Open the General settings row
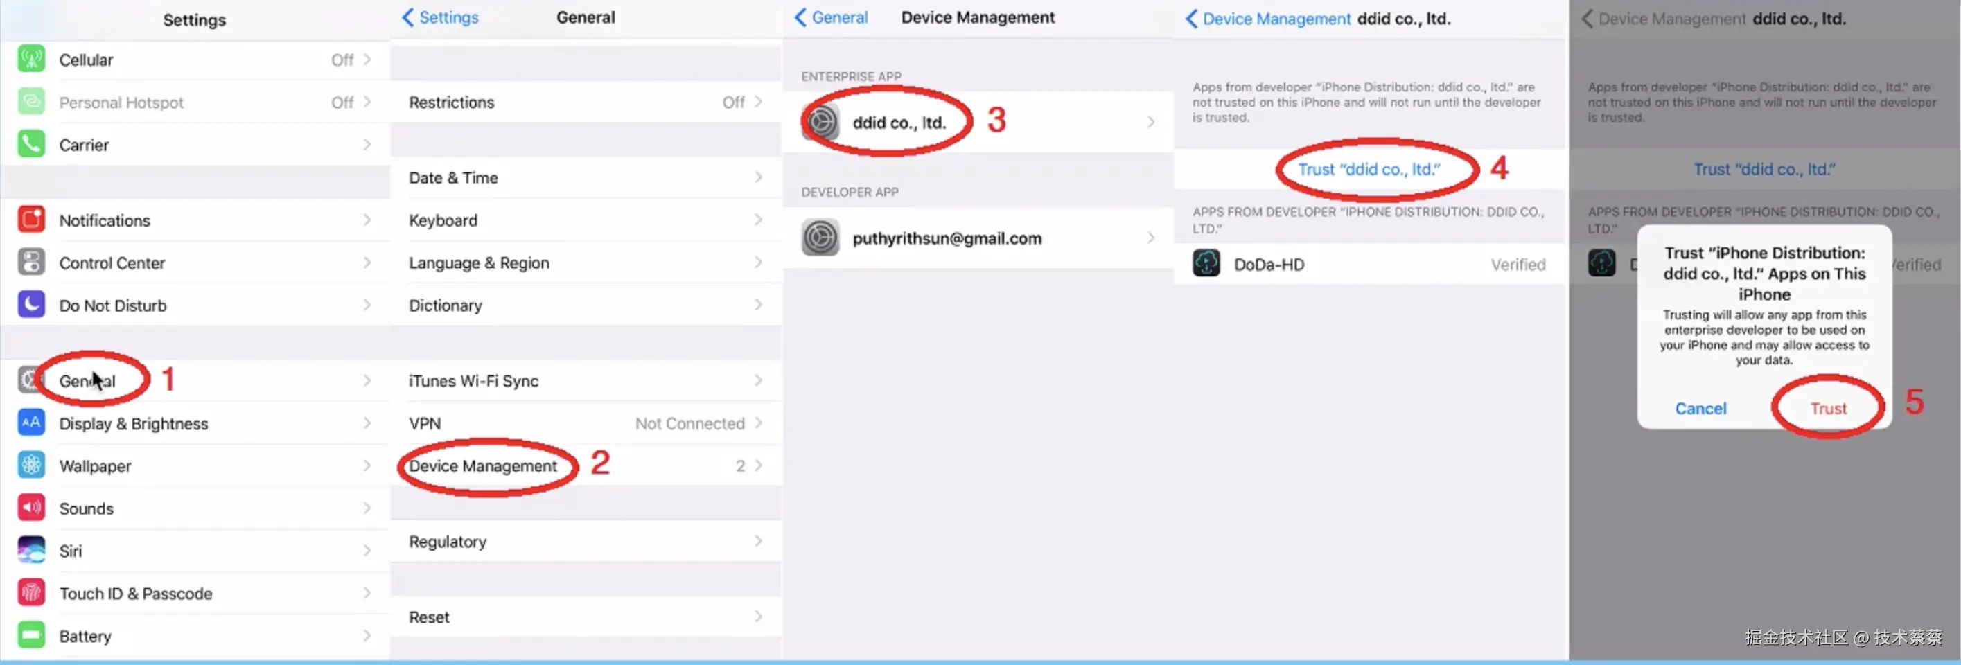Image resolution: width=1961 pixels, height=665 pixels. pos(195,380)
